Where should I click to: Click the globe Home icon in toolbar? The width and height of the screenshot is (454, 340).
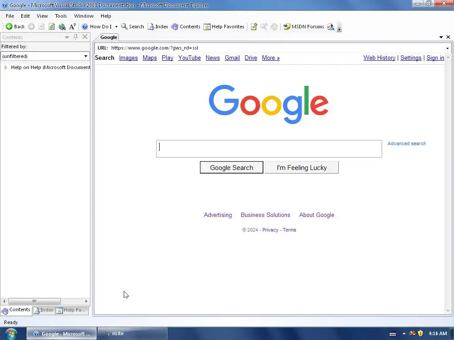coord(62,27)
